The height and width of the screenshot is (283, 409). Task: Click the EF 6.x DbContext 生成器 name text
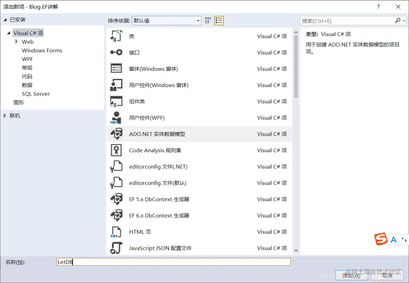[159, 215]
